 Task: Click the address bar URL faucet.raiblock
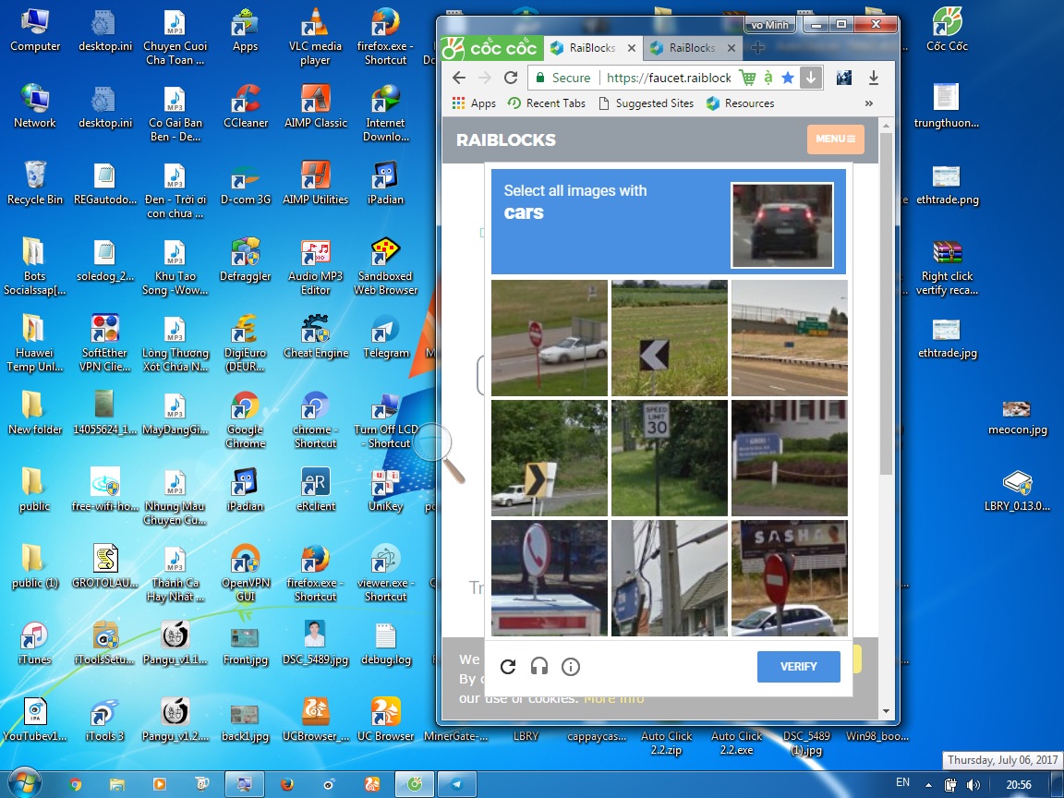coord(669,78)
